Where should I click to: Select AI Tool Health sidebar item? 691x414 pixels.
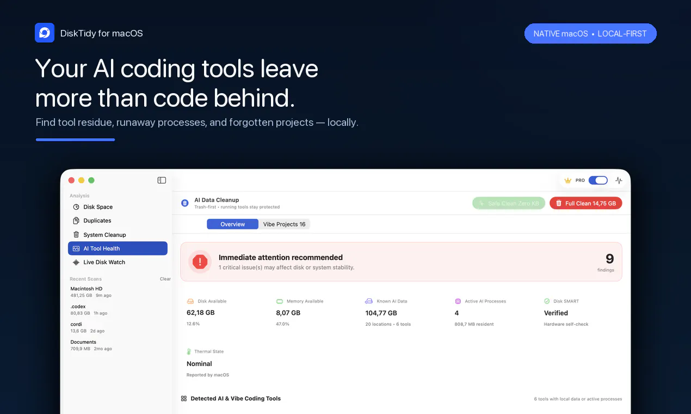118,248
